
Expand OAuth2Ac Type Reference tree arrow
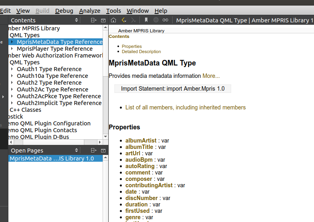tap(12, 89)
